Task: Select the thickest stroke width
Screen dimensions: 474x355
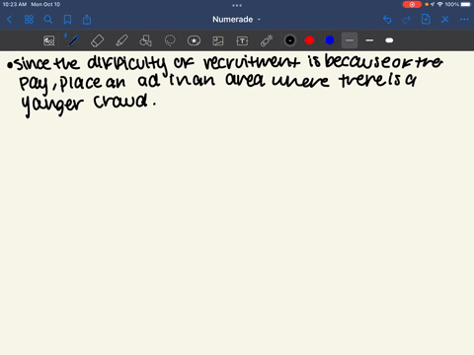Action: tap(389, 40)
